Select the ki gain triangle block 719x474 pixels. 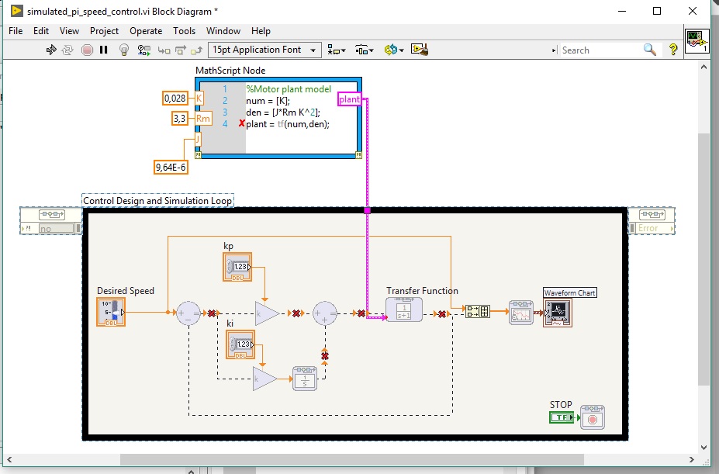click(x=264, y=379)
